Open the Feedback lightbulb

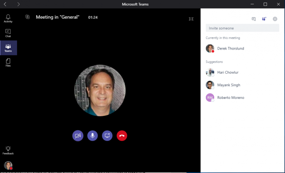coord(8,150)
